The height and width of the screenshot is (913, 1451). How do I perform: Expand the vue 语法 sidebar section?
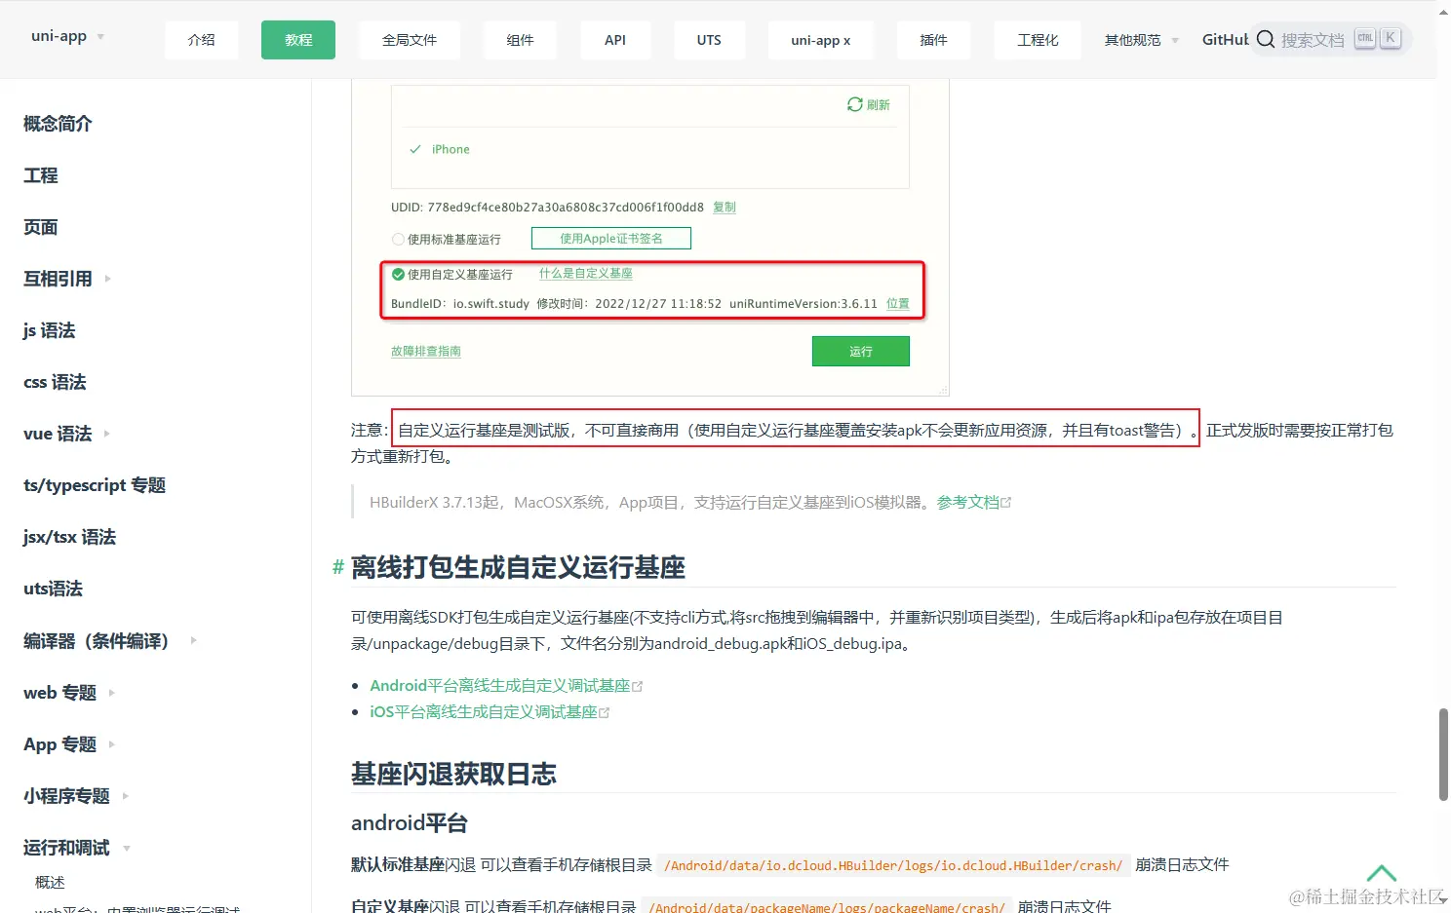click(x=106, y=434)
